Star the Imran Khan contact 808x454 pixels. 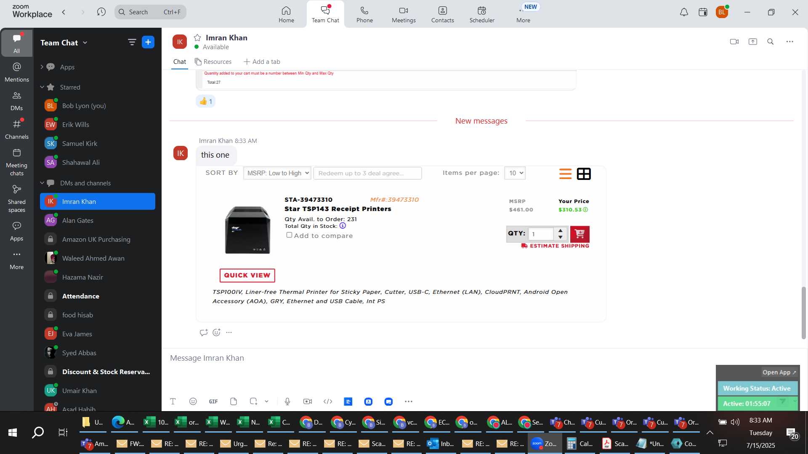197,37
